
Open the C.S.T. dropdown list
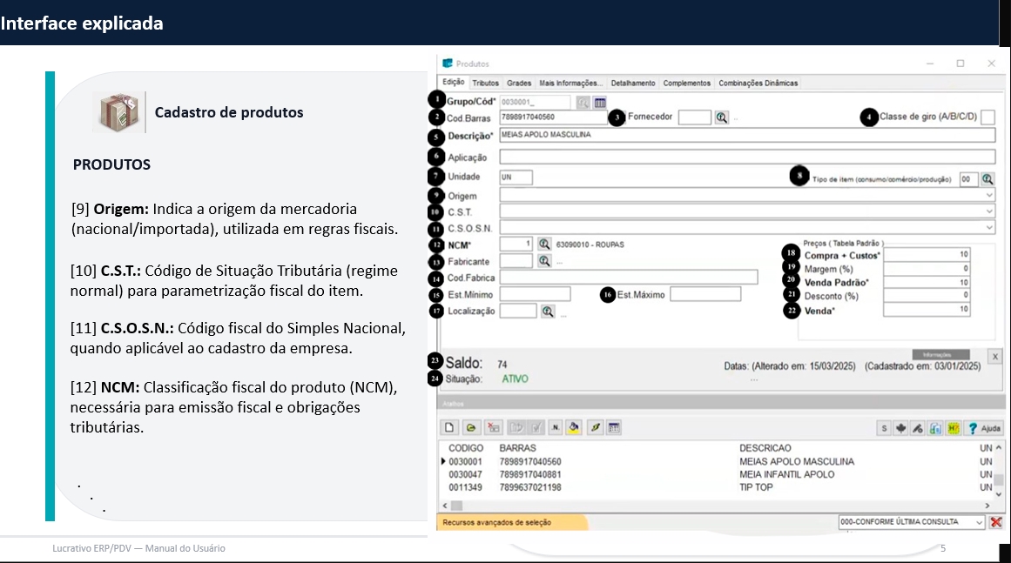988,211
